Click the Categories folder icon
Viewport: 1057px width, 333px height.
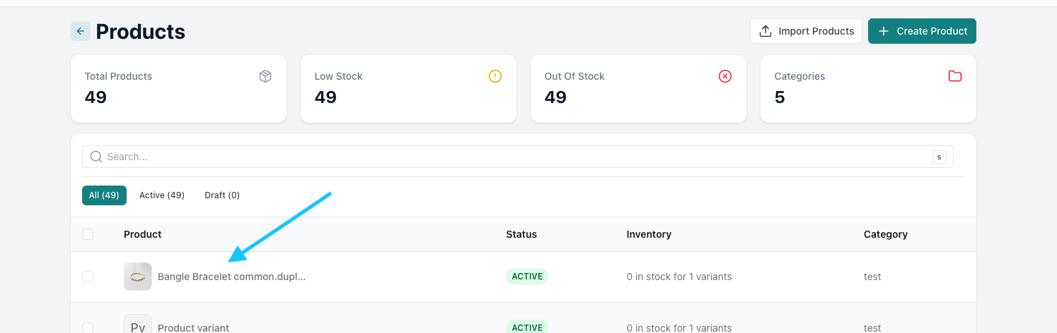tap(955, 76)
